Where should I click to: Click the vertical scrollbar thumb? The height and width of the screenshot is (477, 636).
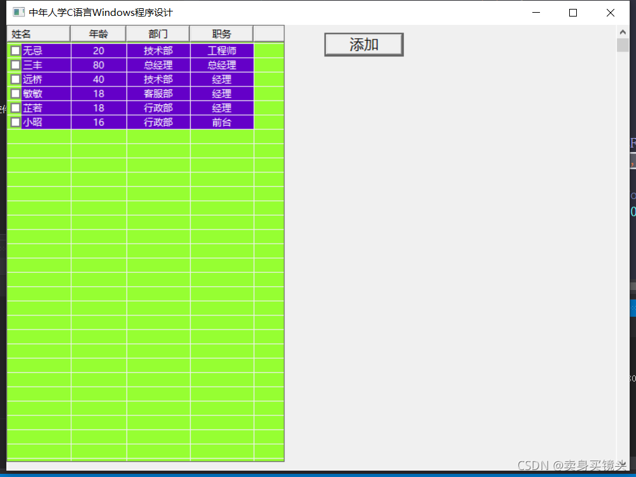point(623,45)
